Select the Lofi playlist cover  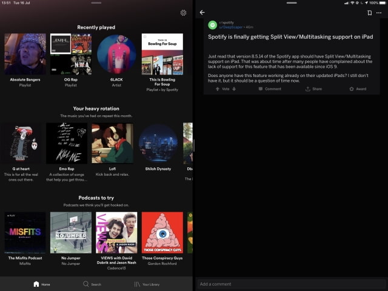(112, 144)
